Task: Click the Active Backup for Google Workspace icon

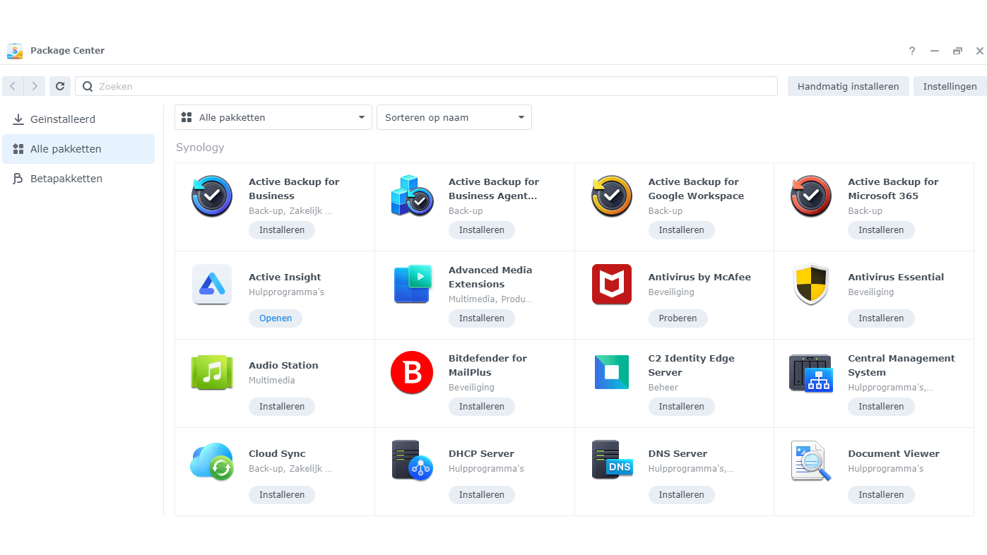Action: tap(612, 196)
